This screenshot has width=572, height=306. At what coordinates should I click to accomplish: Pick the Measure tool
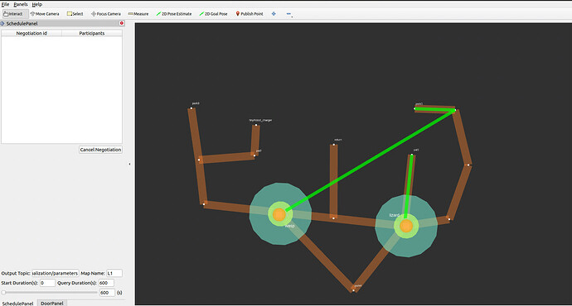pos(138,14)
